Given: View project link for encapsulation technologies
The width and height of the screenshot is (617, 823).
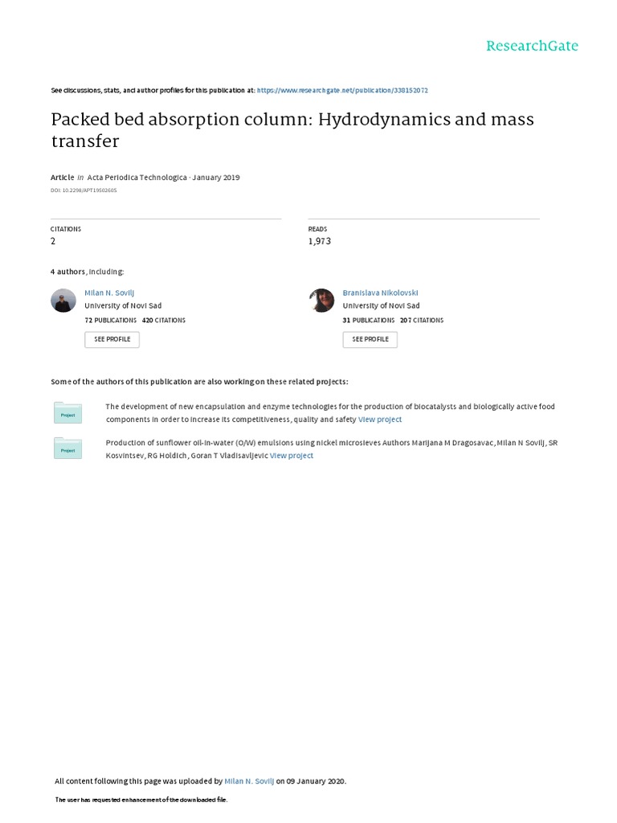Looking at the screenshot, I should point(380,420).
